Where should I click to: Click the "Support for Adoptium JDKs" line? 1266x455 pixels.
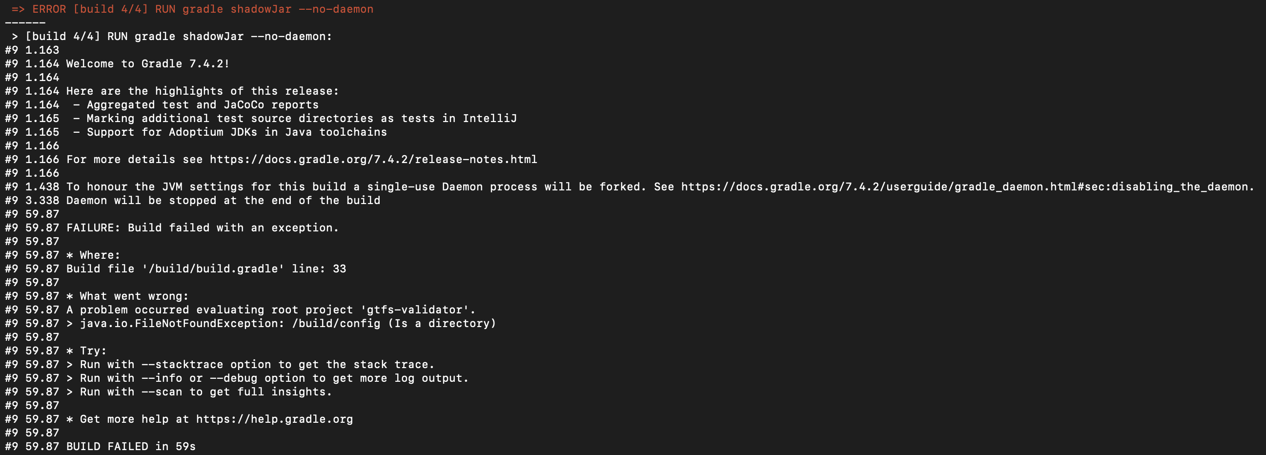[x=236, y=132]
